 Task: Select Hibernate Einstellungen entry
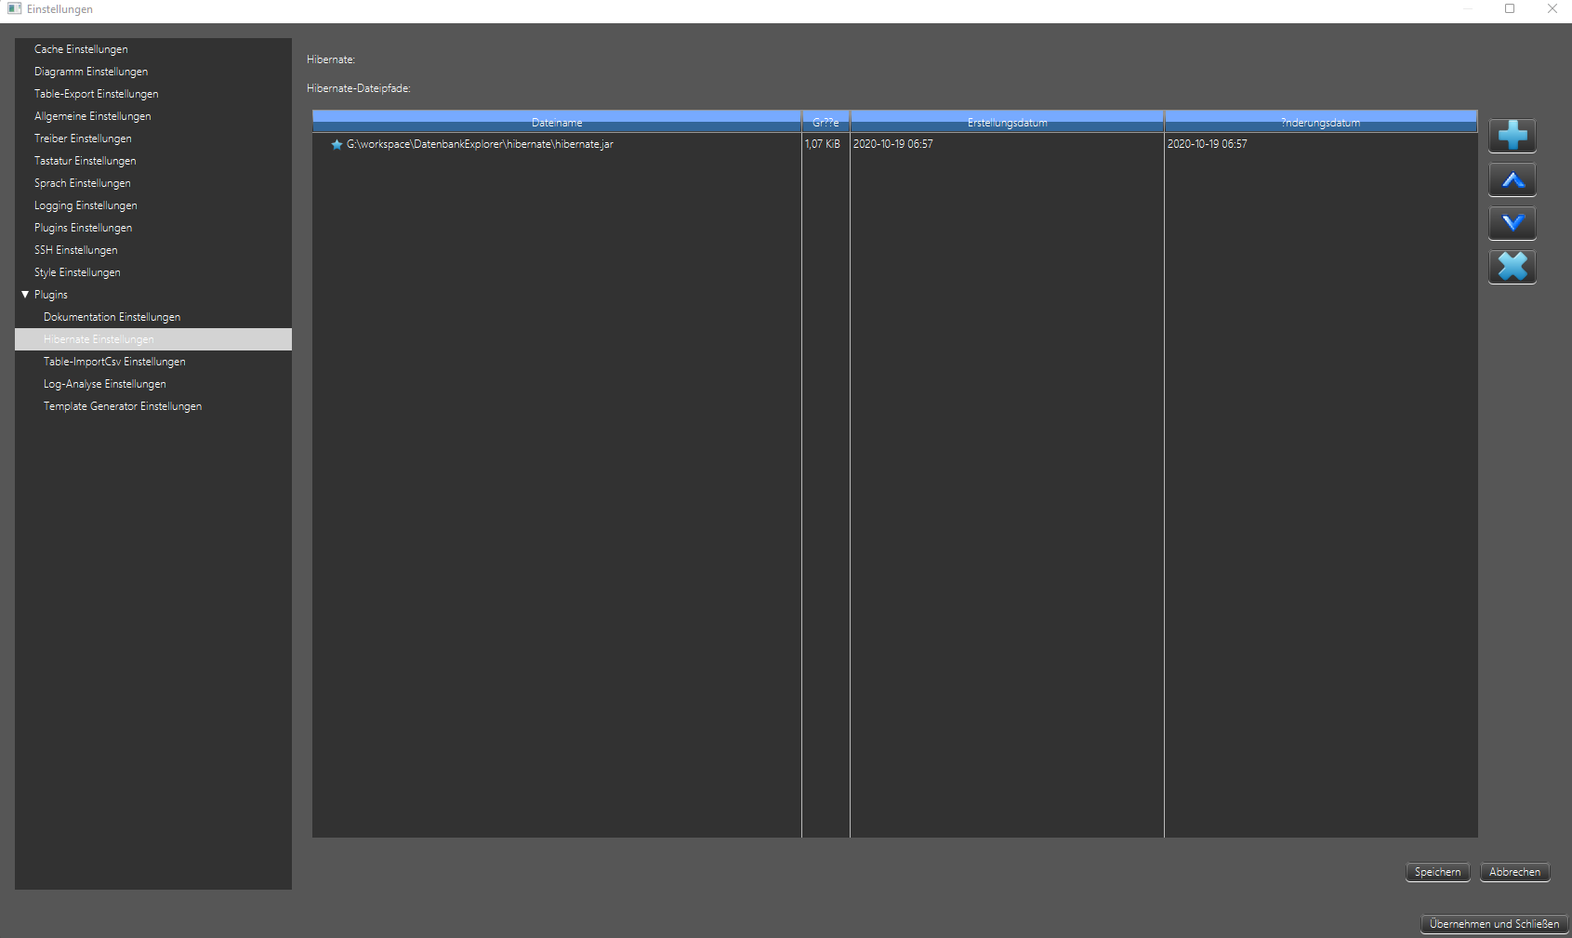click(x=153, y=339)
